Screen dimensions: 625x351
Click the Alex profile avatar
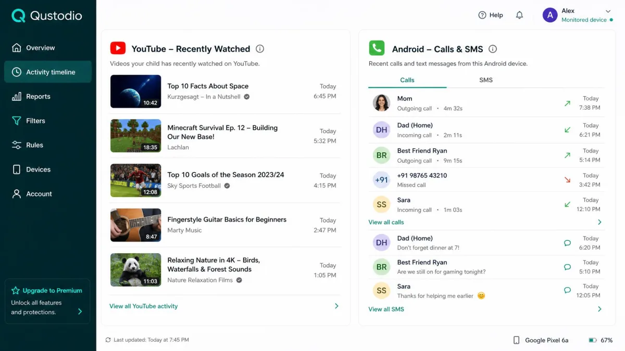550,15
